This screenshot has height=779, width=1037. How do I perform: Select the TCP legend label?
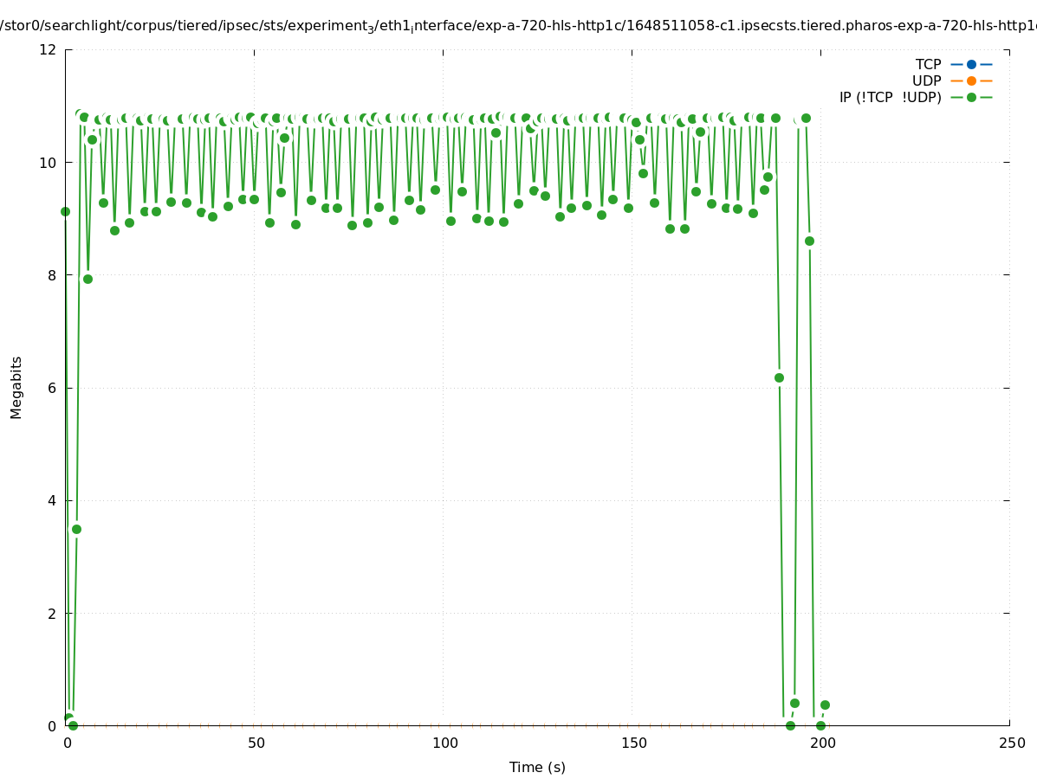tap(928, 64)
